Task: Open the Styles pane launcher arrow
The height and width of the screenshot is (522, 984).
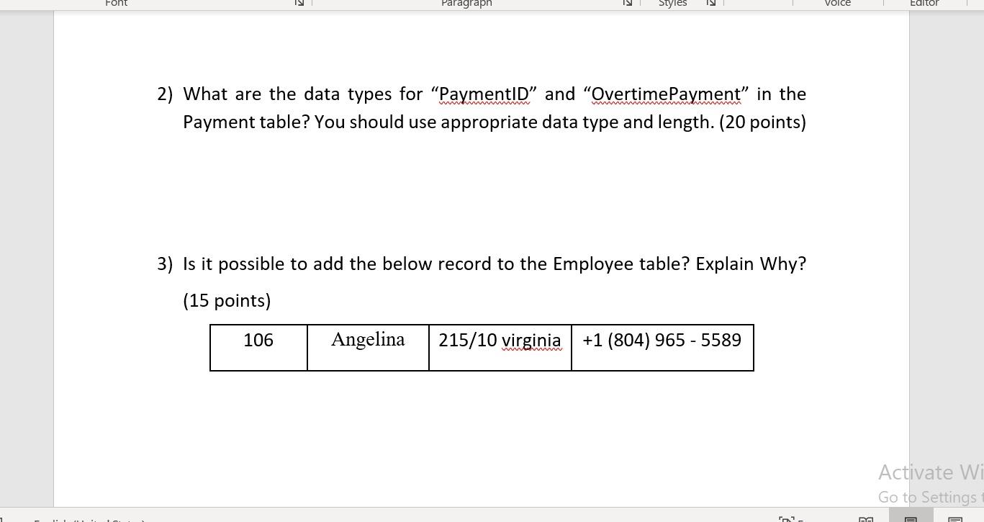Action: (x=710, y=4)
